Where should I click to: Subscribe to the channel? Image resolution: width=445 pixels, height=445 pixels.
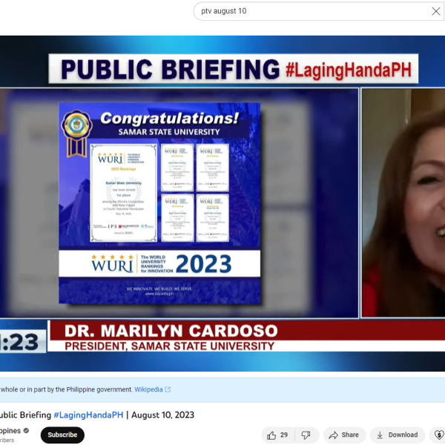coord(62,435)
